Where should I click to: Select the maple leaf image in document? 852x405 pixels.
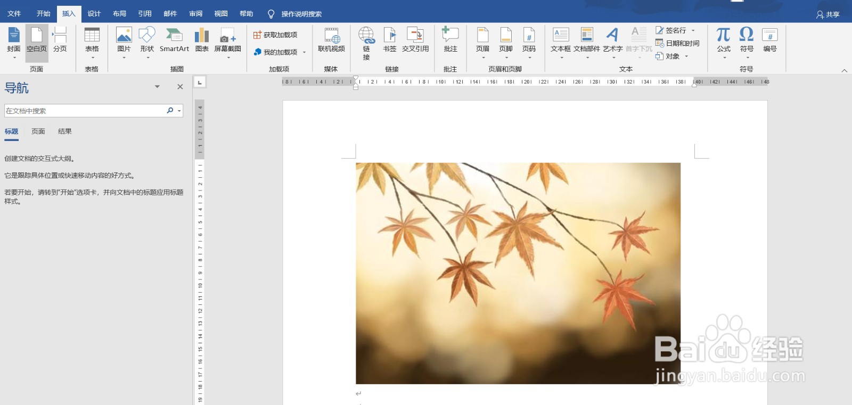(x=518, y=273)
